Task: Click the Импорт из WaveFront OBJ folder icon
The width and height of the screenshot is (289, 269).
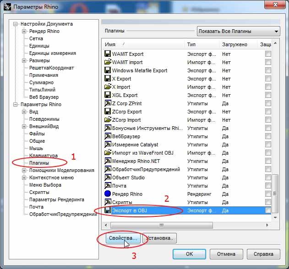Action: click(108, 152)
